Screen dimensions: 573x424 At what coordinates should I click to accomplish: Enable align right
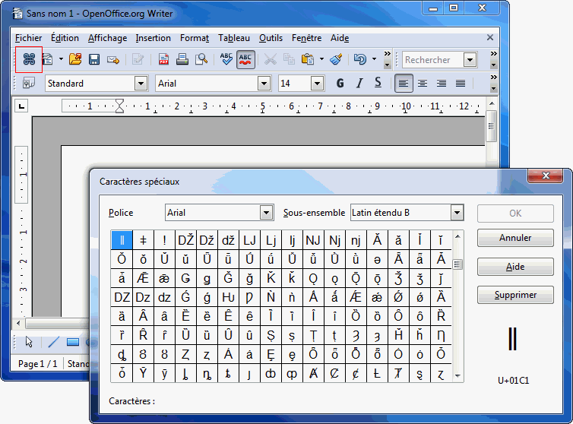click(x=442, y=84)
